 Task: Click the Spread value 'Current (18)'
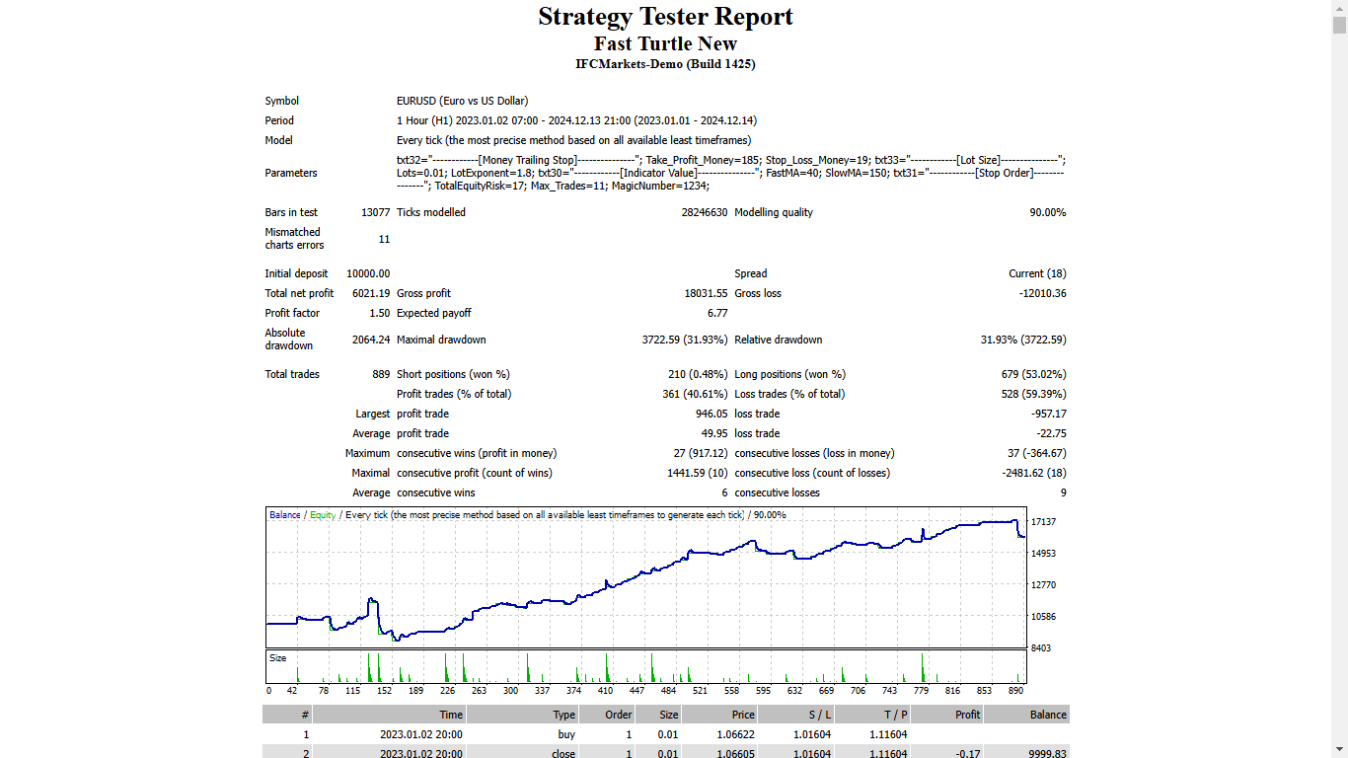[x=1037, y=273]
